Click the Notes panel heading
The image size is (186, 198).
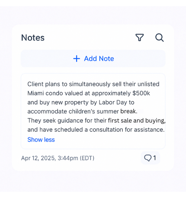(33, 38)
